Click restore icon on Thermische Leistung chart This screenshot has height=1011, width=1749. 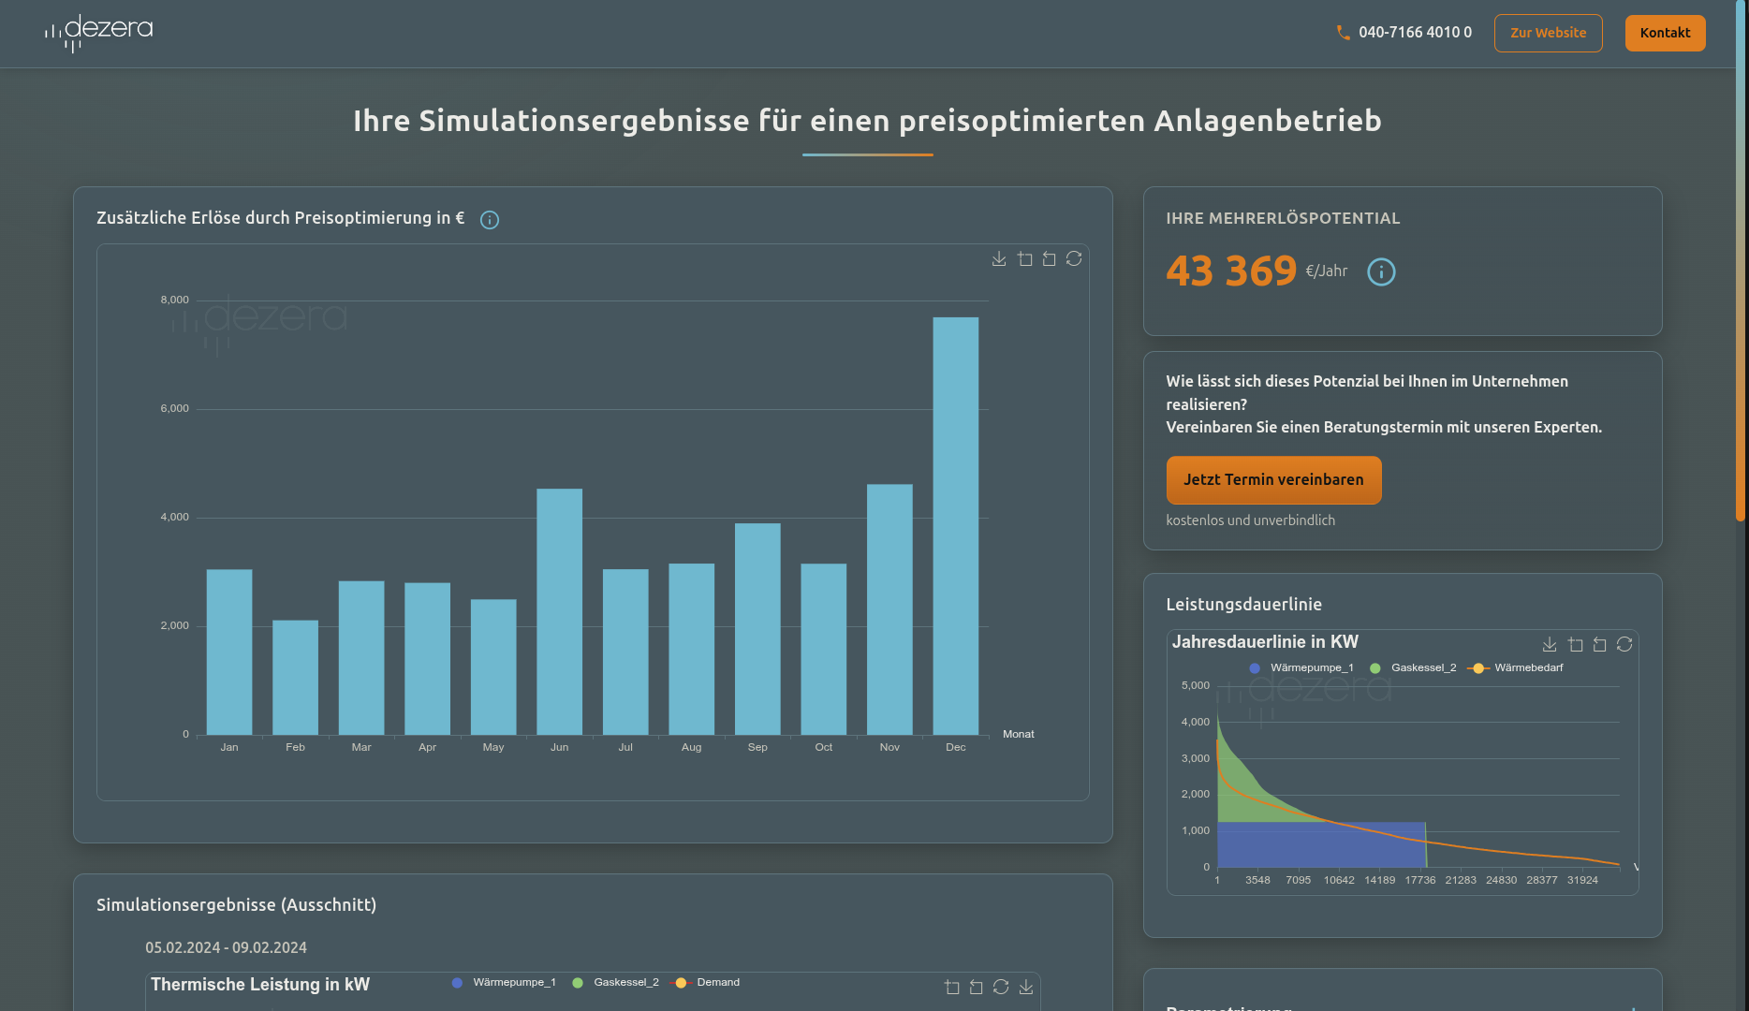tap(1001, 988)
